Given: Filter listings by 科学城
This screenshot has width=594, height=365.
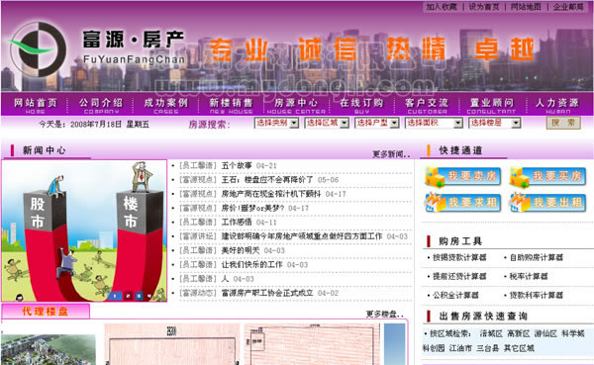Looking at the screenshot, I should coord(573,333).
